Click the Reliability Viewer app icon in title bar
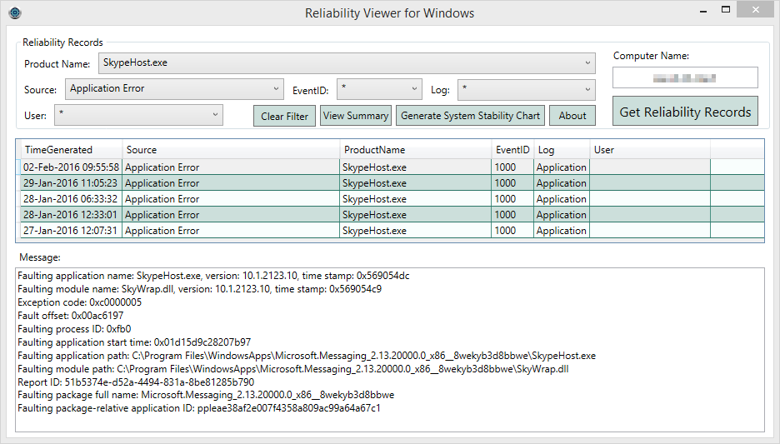The image size is (780, 444). (x=15, y=13)
